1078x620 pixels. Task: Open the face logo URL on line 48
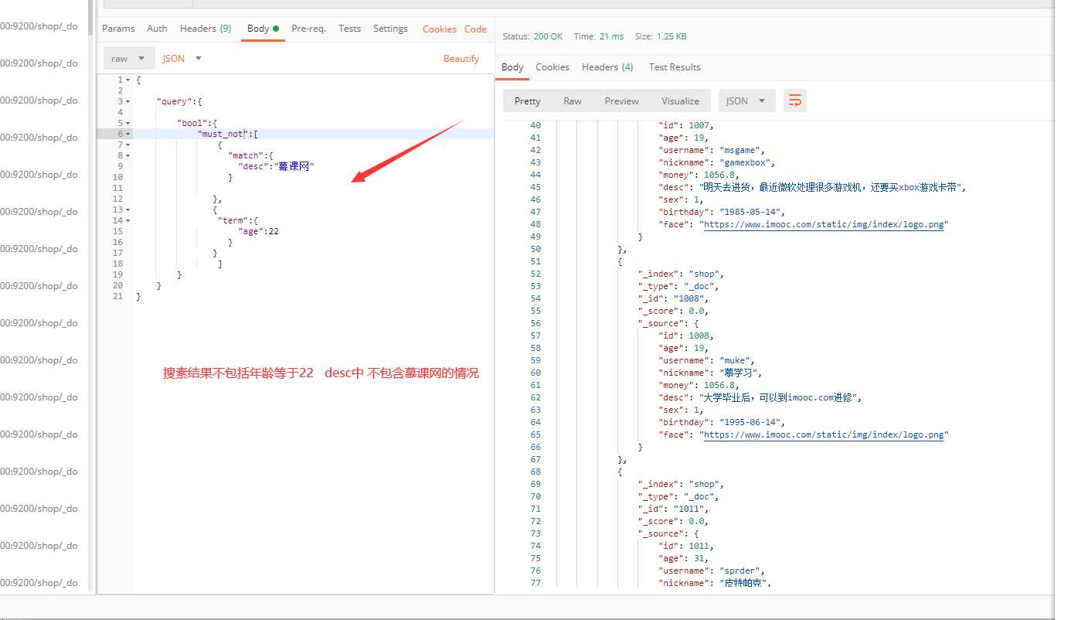824,224
